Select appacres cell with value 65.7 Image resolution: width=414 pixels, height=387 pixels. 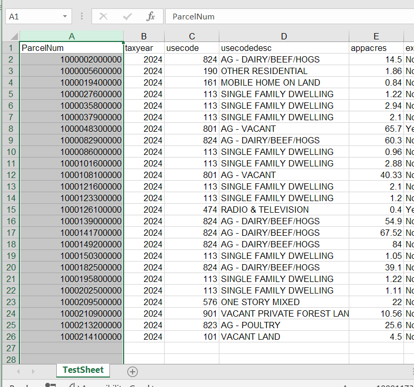376,129
